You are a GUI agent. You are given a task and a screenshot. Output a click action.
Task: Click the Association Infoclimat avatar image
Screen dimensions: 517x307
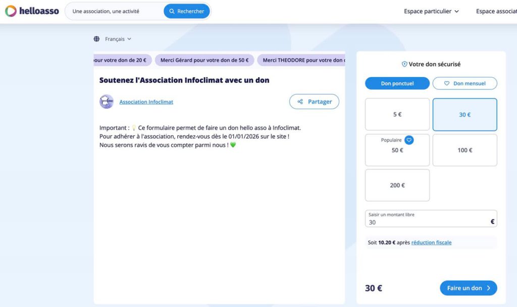[x=107, y=102]
